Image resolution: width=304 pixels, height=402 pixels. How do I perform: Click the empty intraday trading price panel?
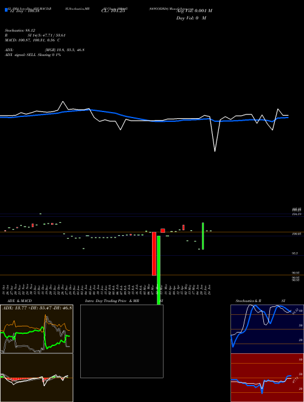click(122, 341)
